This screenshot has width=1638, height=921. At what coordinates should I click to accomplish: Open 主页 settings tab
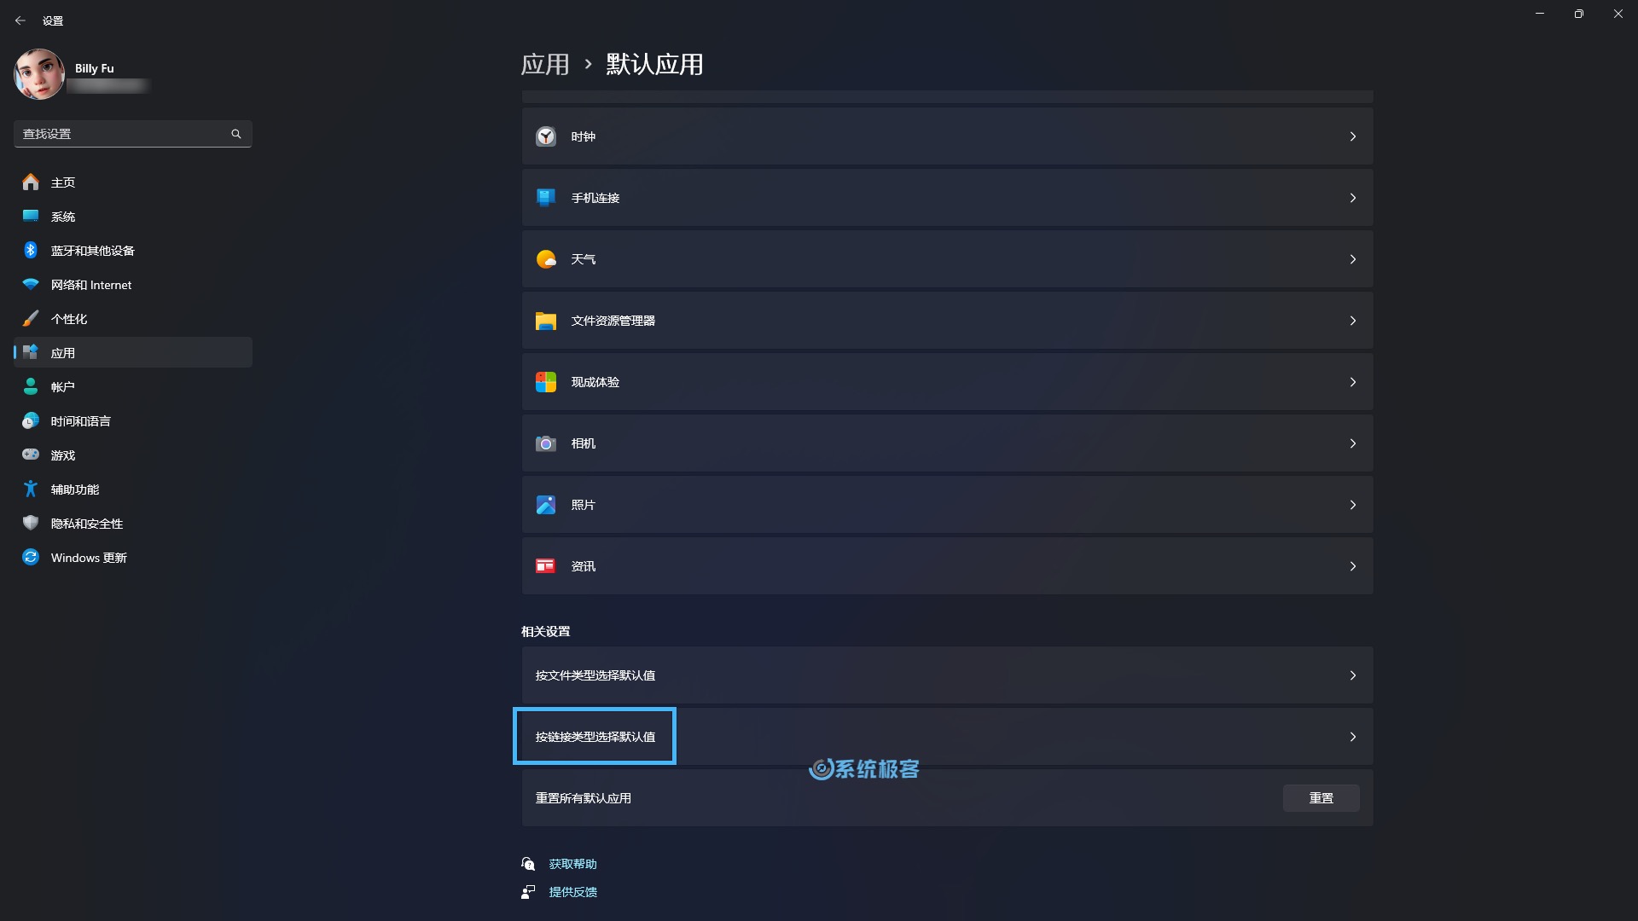coord(62,181)
